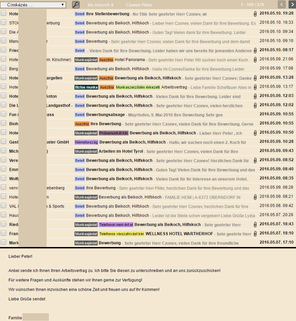Click the attachment paperclip on the Ihre Stellenbewerbung email

coord(255,14)
